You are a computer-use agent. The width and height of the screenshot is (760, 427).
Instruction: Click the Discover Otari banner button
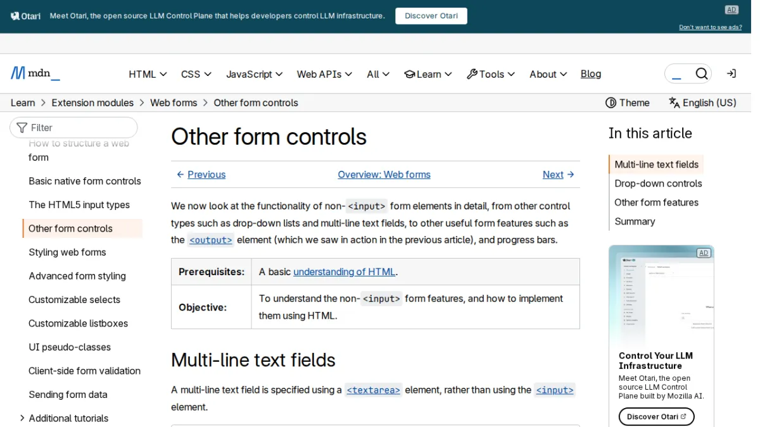431,16
